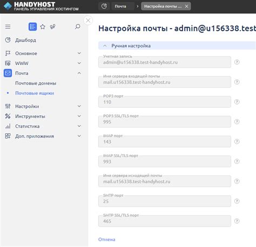Select the list view menu icon
Image resolution: width=256 pixels, height=247 pixels.
(32, 27)
